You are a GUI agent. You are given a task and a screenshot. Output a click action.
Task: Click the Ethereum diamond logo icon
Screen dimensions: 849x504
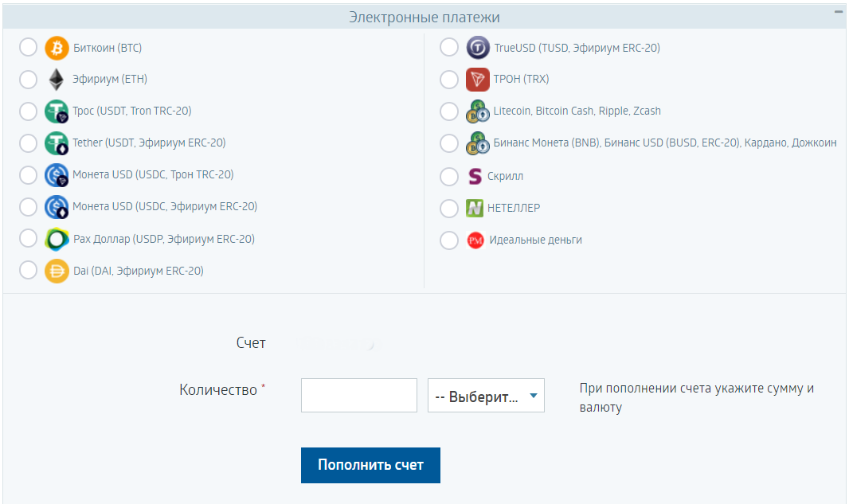[57, 80]
